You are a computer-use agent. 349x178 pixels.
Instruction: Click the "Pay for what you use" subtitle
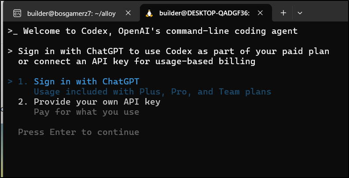pos(87,112)
